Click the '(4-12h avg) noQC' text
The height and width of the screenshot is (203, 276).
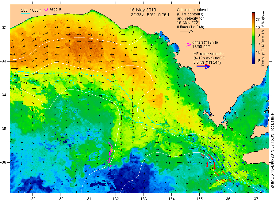(209, 58)
